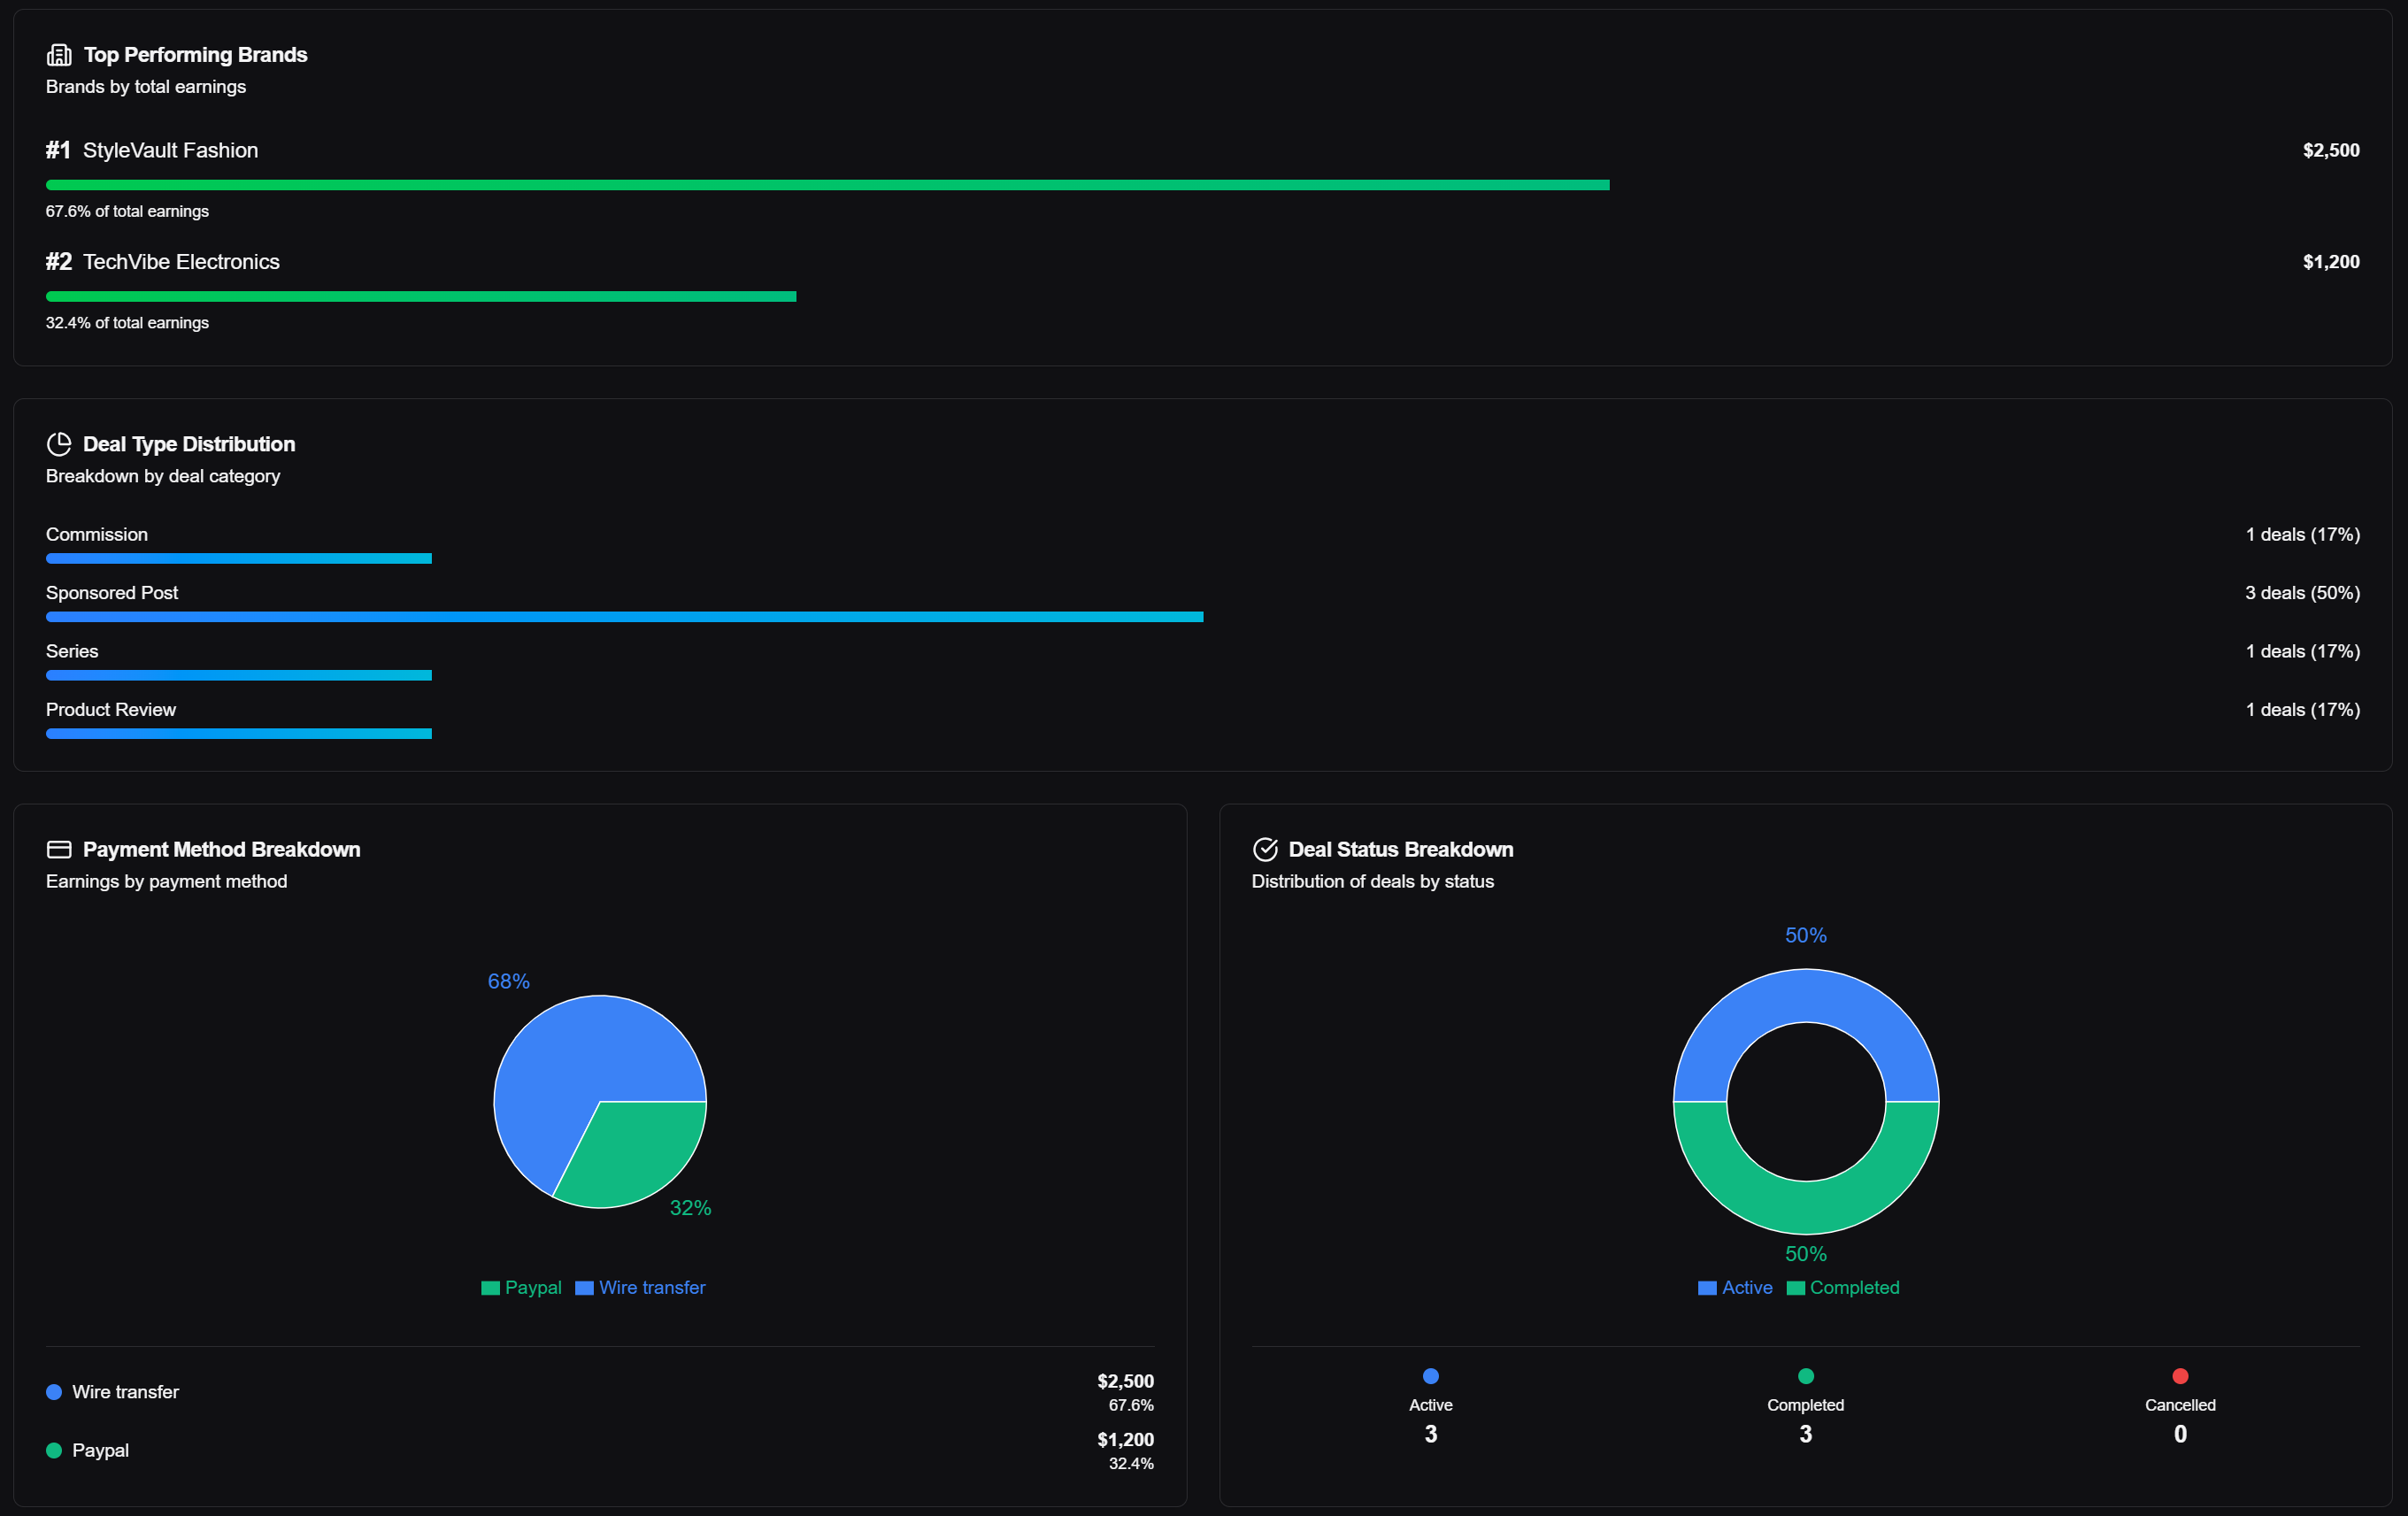The width and height of the screenshot is (2408, 1516).
Task: Click the StyleVault Fashion earnings progress bar
Action: click(x=827, y=185)
